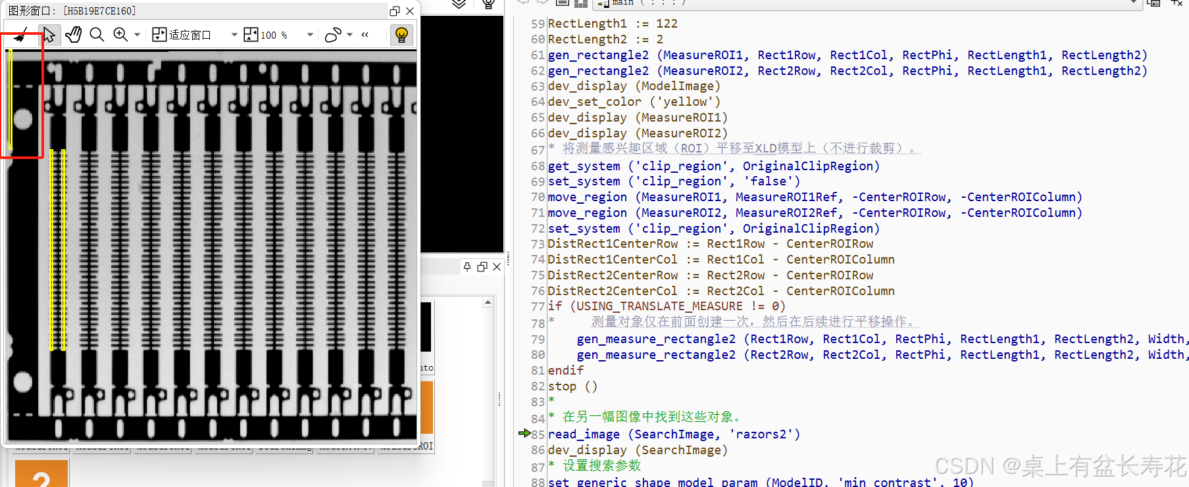Click dev_display (SearchImage) line
Viewport: 1189px width, 487px height.
[638, 450]
